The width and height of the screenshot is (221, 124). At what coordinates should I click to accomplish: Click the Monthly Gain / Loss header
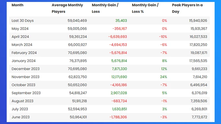[105, 8]
